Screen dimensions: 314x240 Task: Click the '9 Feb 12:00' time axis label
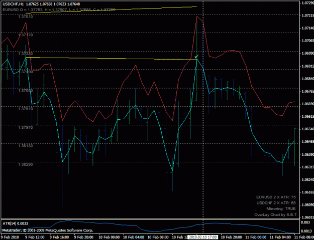[x=35, y=237]
